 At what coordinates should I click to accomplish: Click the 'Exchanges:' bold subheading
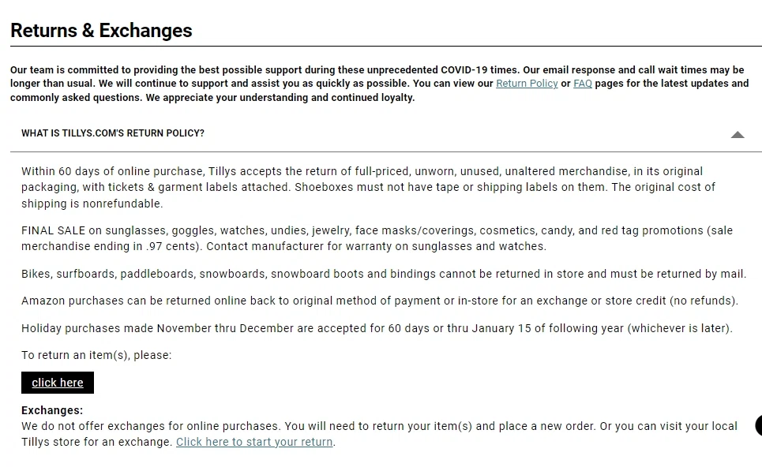point(52,410)
